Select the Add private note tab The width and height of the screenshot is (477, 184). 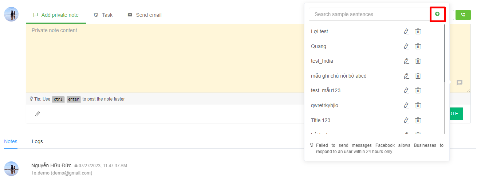click(56, 15)
